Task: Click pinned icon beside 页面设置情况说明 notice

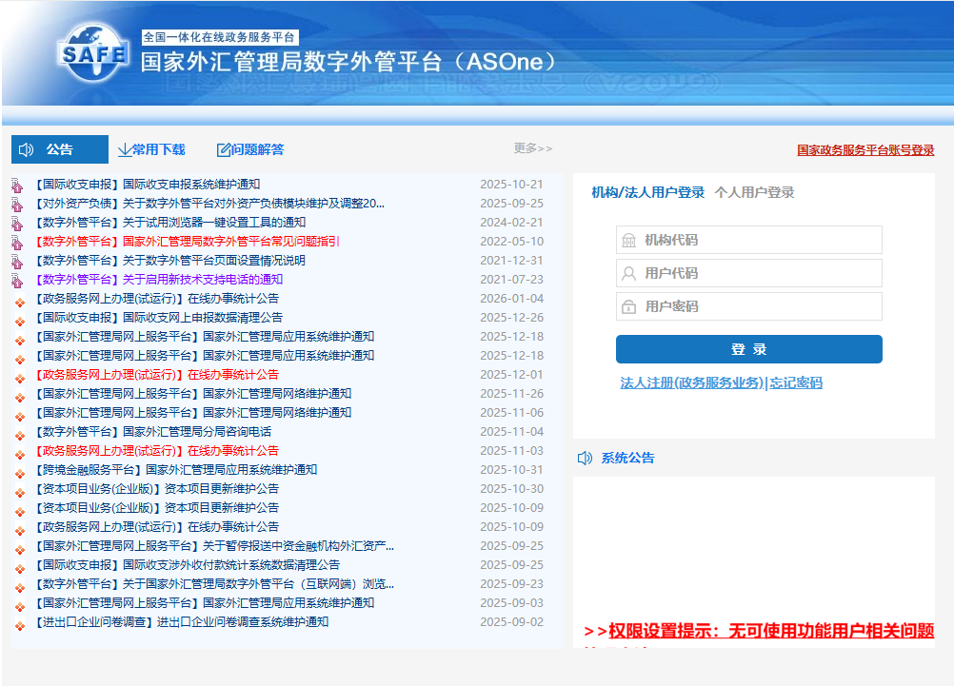Action: tap(17, 262)
